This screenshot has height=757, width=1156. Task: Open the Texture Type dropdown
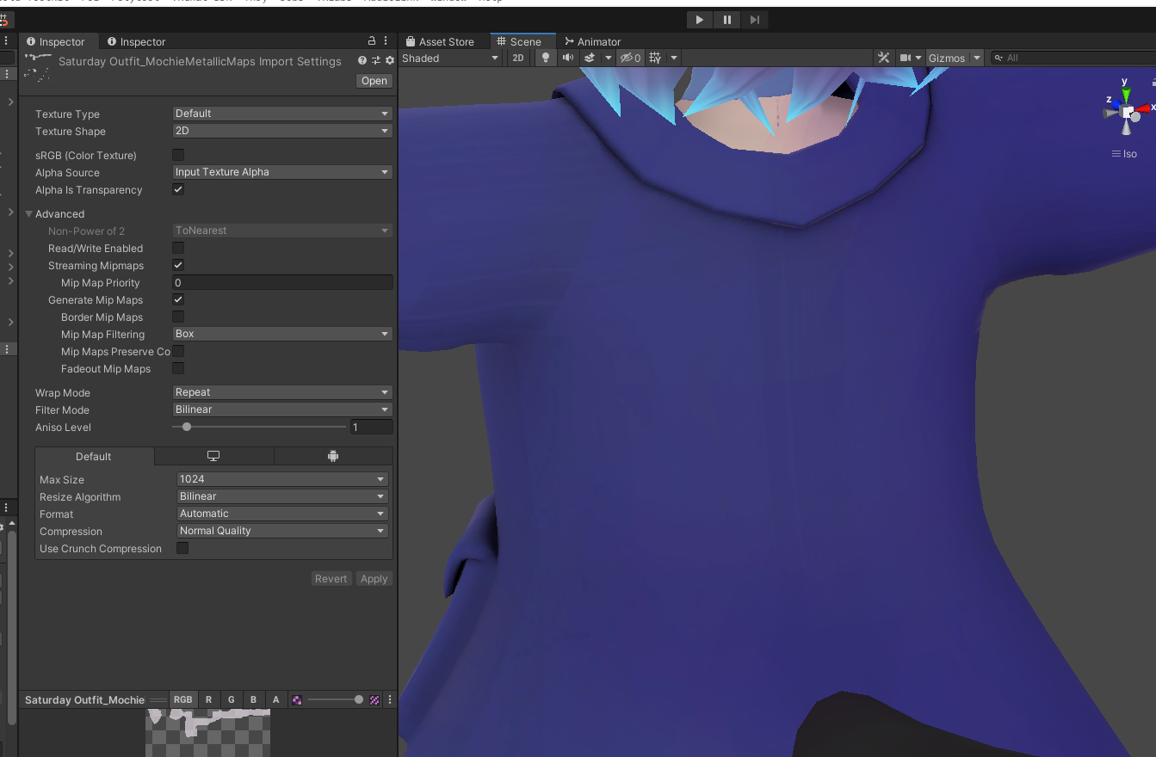(x=281, y=113)
